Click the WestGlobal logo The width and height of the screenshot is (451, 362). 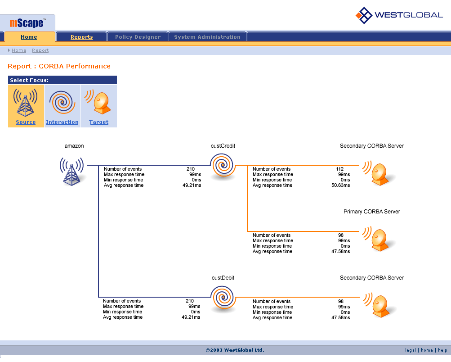399,15
